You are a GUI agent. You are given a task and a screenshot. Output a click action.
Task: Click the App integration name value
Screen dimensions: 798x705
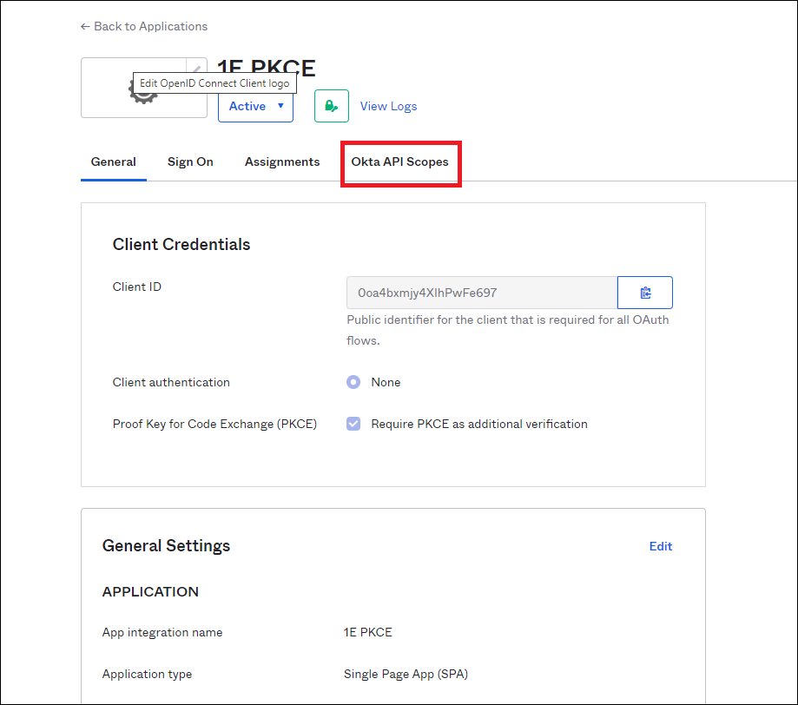pyautogui.click(x=368, y=632)
